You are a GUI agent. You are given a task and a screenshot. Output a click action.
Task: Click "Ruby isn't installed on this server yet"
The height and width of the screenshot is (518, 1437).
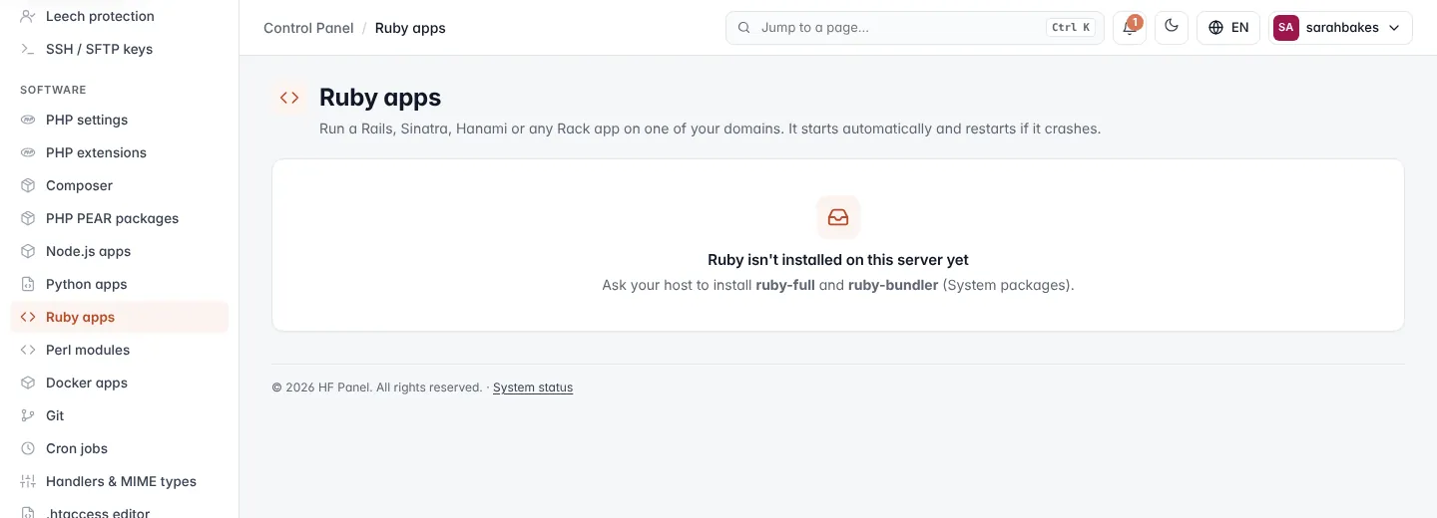pos(838,260)
